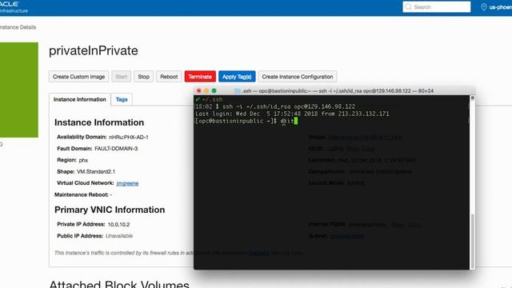Click Availability Domain value nHRu:PHX-AD-1
Screen dimensions: 512x288
pos(129,137)
